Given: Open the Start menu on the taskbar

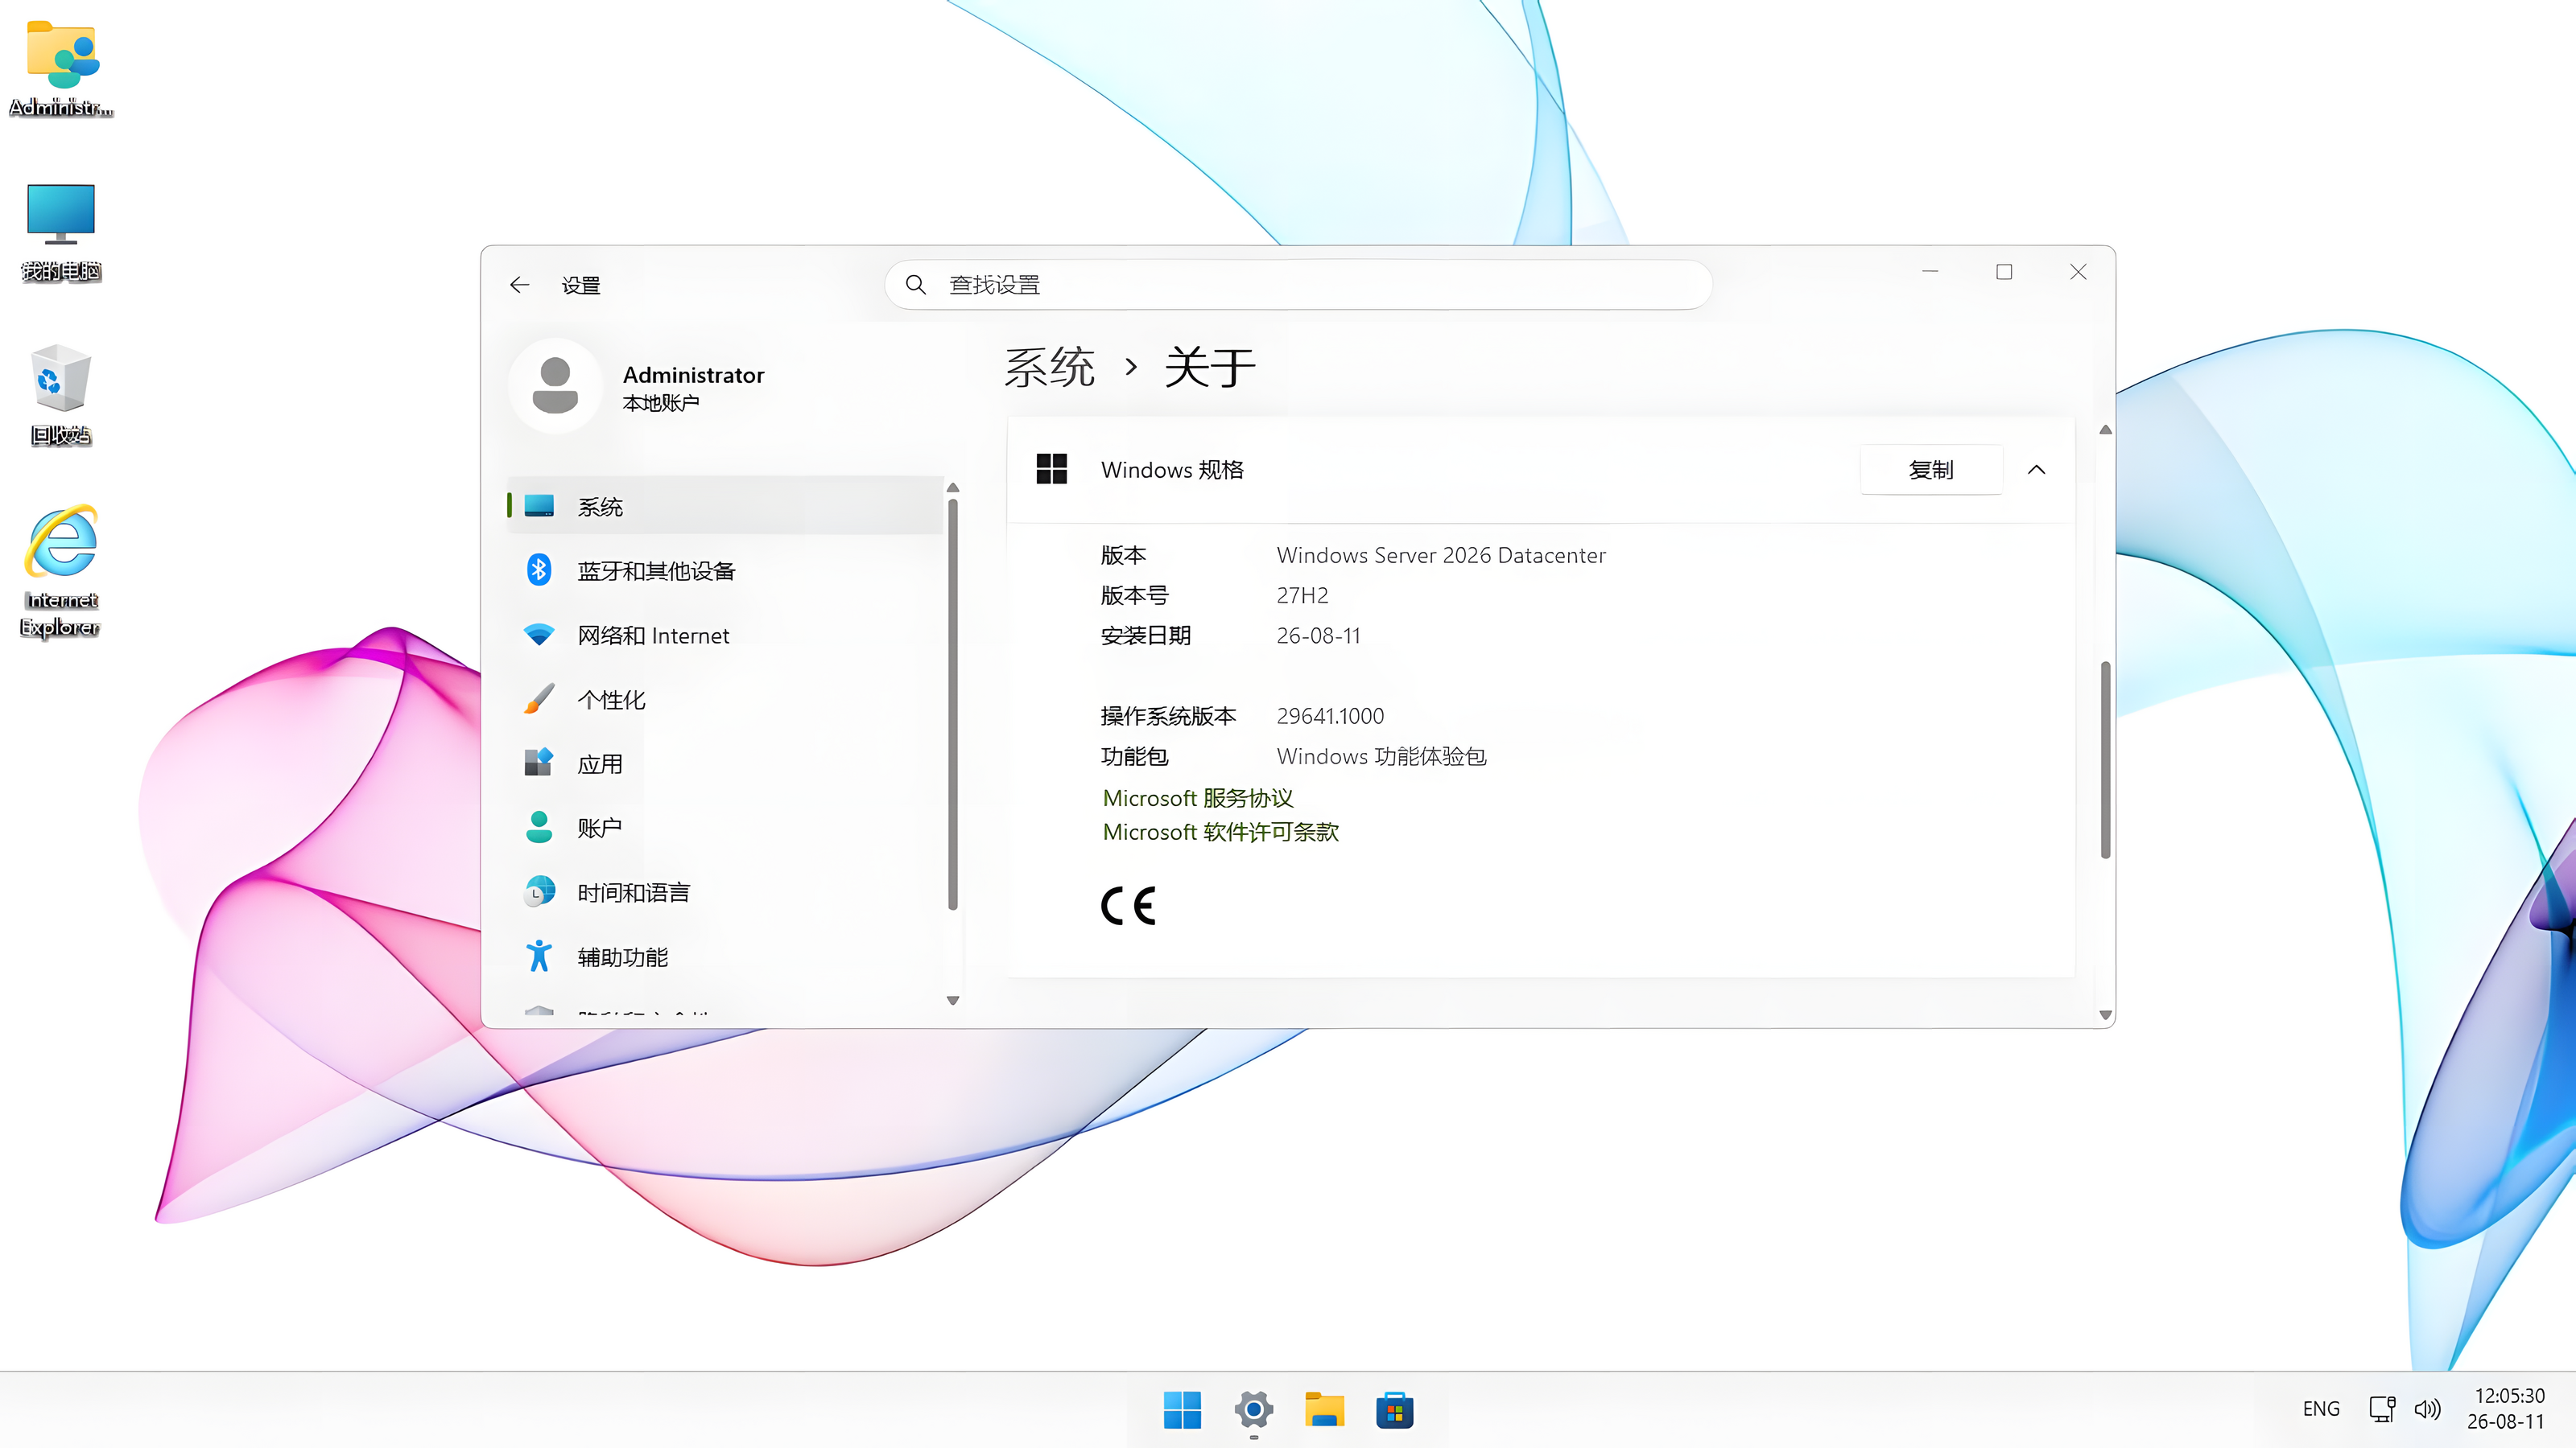Looking at the screenshot, I should pyautogui.click(x=1182, y=1410).
